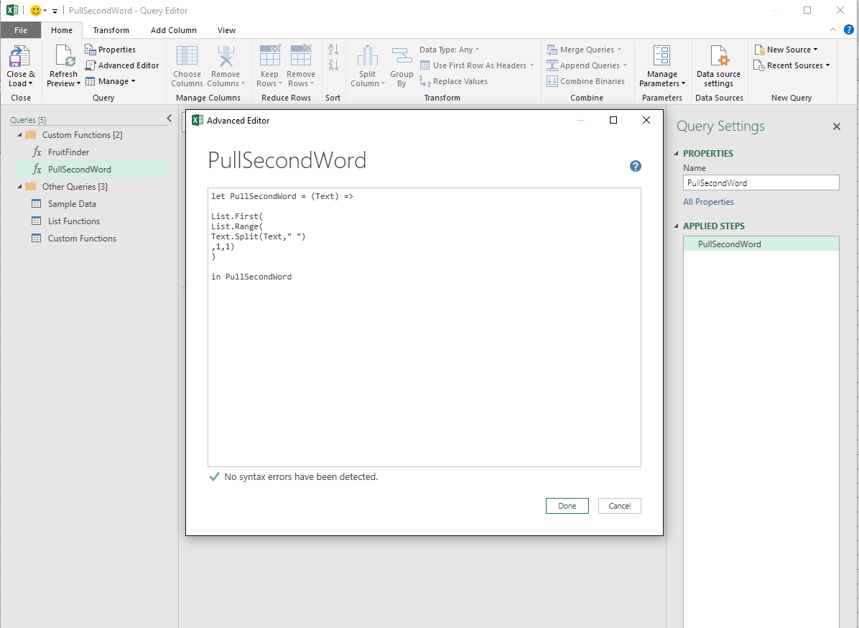Click the Manage Parameters icon
This screenshot has height=628, width=859.
point(661,57)
